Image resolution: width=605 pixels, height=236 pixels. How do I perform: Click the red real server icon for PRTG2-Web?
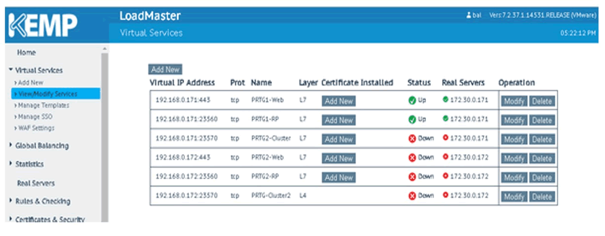click(445, 158)
